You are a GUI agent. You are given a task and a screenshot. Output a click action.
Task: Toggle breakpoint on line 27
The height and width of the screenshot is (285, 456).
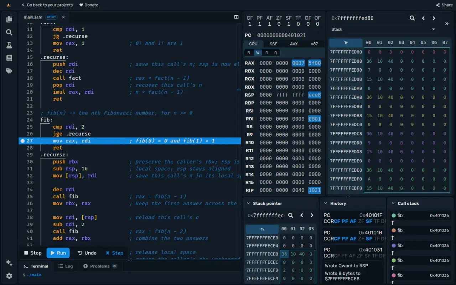point(23,141)
